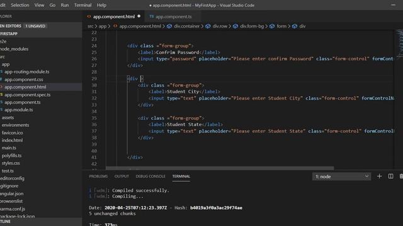Click 'form' breadcrumb item
Image resolution: width=403 pixels, height=226 pixels.
click(x=281, y=26)
